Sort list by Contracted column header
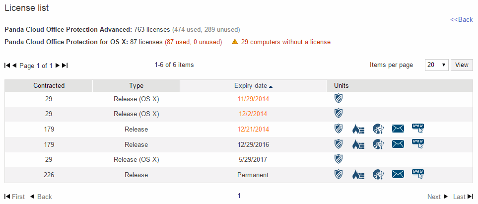Screen dimensions: 478x204 pos(49,86)
